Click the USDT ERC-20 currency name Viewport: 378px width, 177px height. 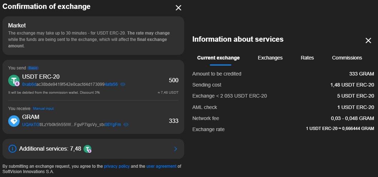click(x=41, y=77)
